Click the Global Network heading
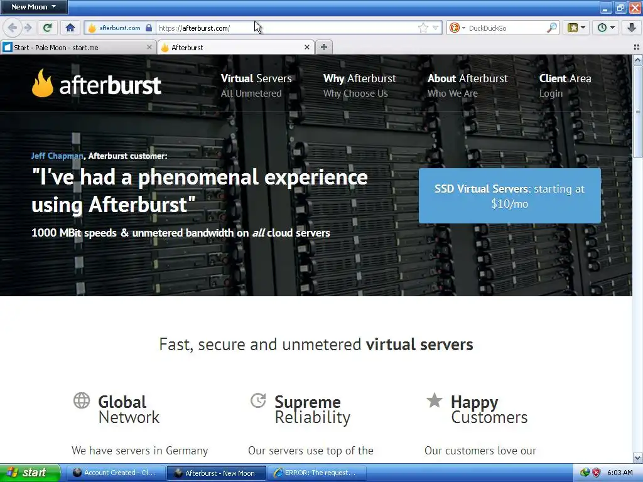The image size is (643, 482). (x=129, y=409)
